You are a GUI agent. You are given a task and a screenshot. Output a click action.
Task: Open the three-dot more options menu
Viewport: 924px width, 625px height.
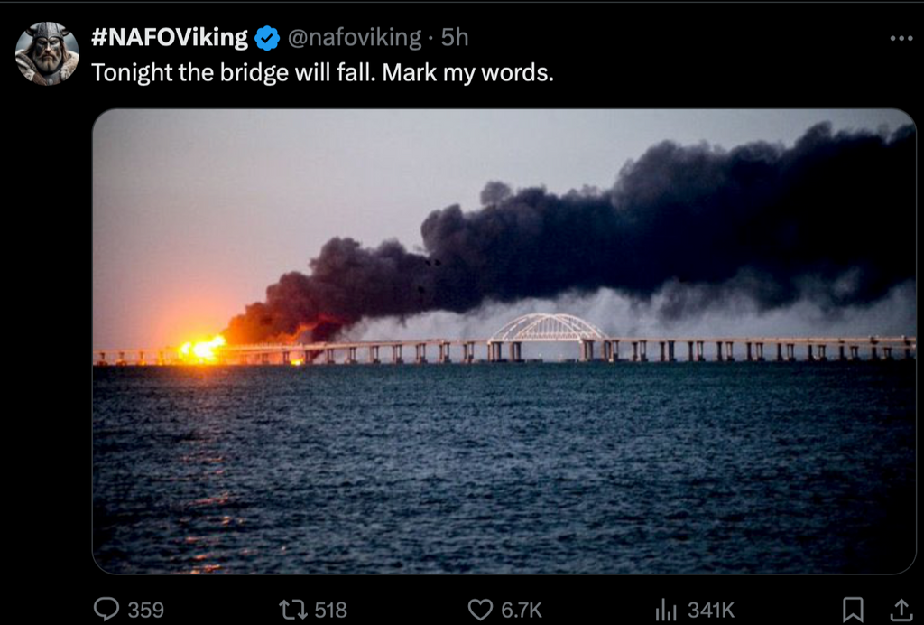901,38
